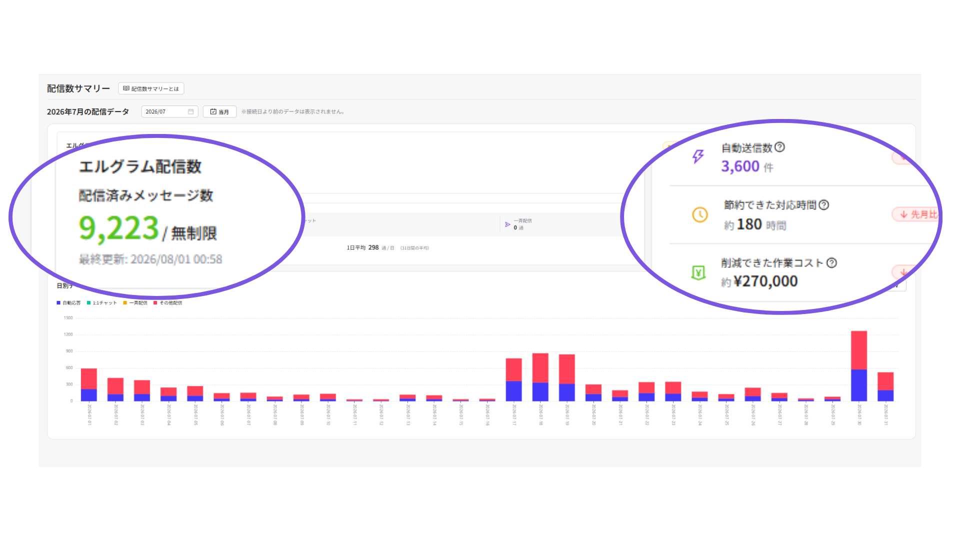Click the purple lightning bolt icon
This screenshot has height=540, width=960.
[698, 156]
